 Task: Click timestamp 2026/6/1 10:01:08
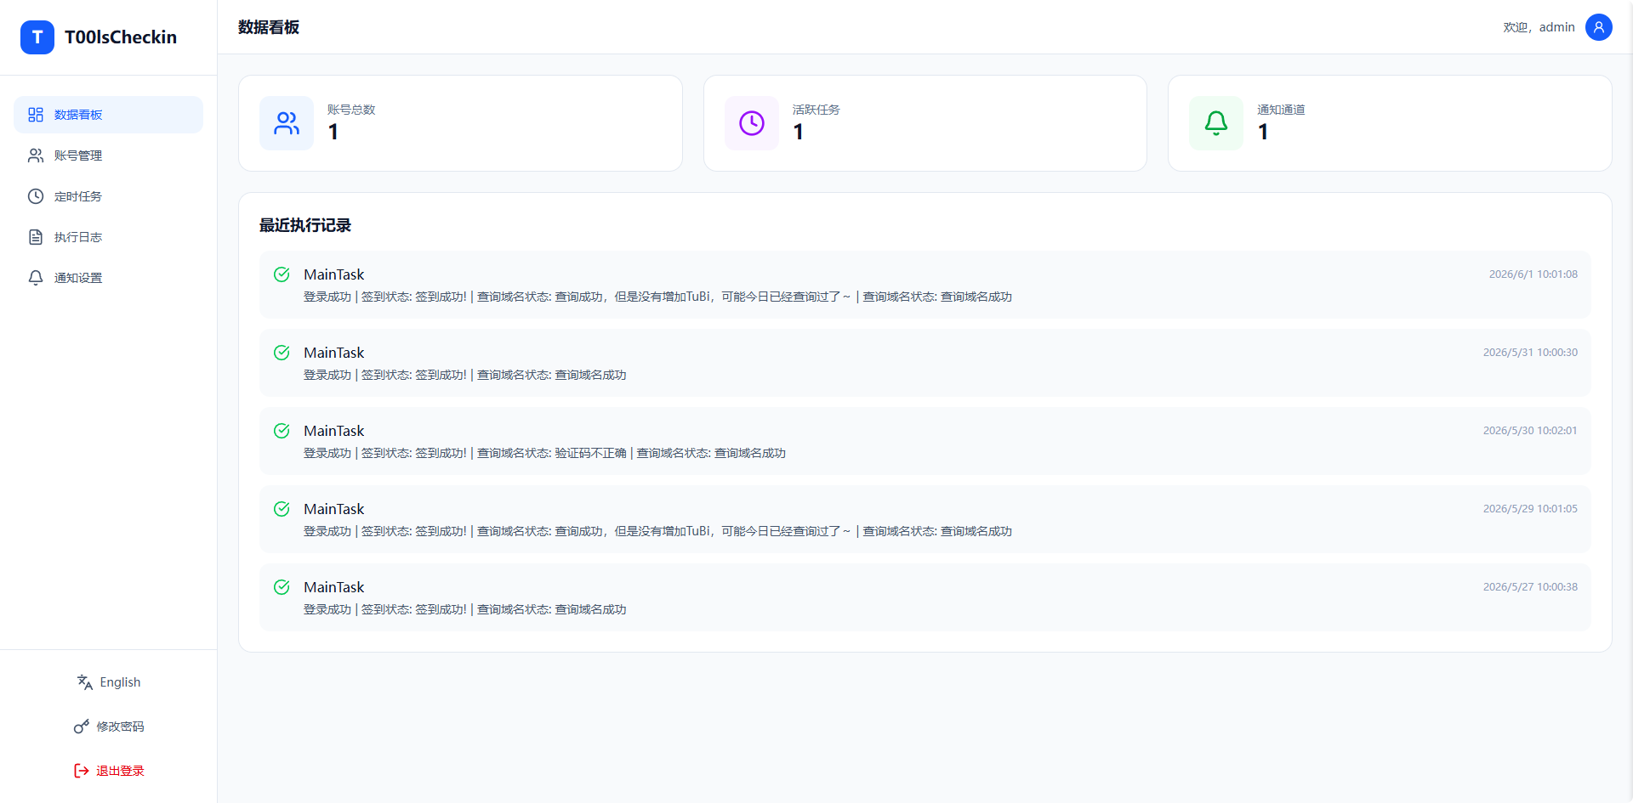coord(1533,274)
